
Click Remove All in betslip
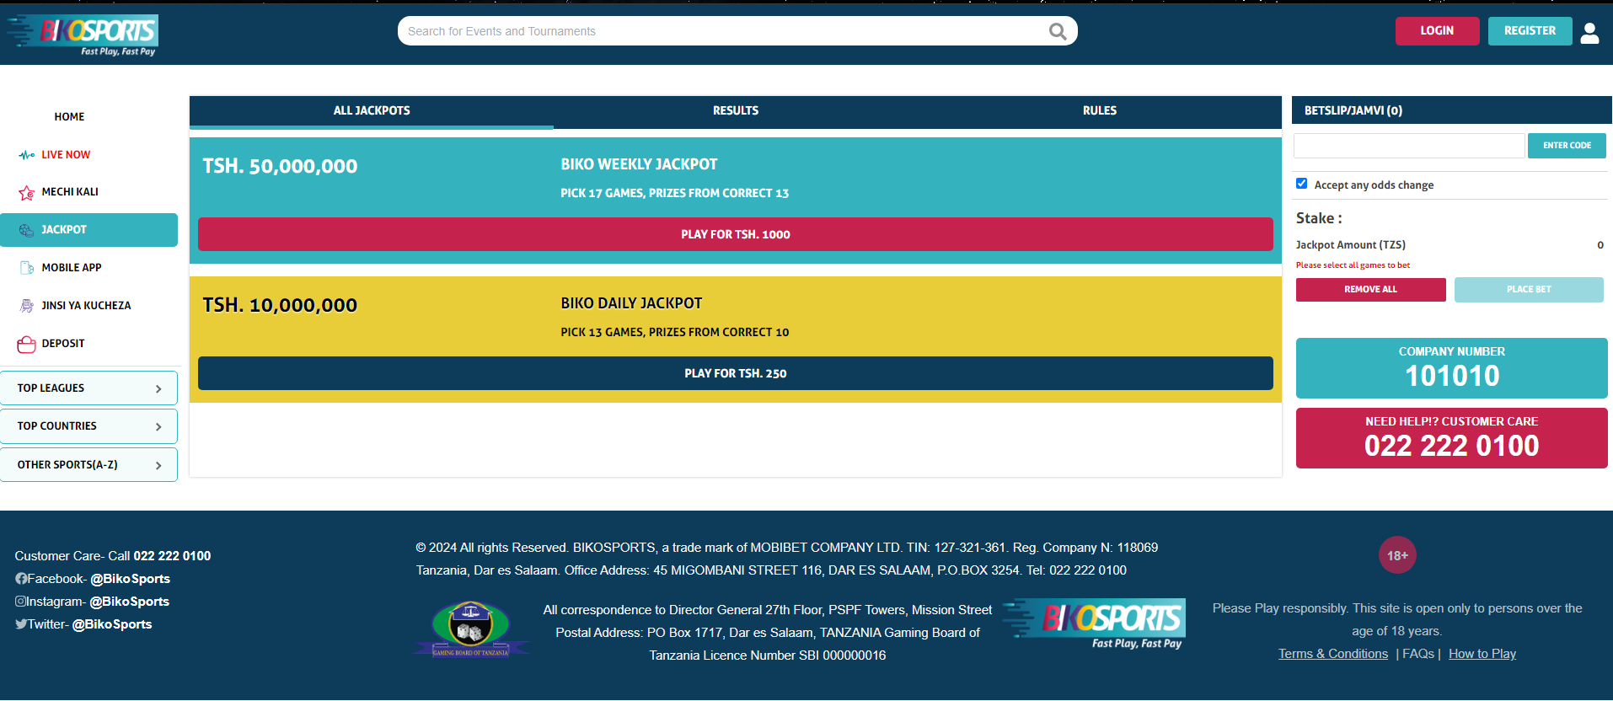[1370, 290]
